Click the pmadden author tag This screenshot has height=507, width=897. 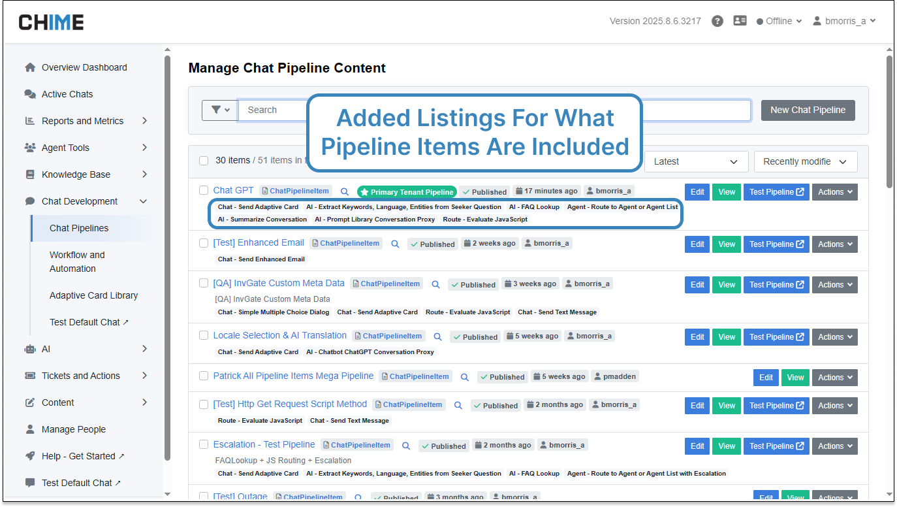click(615, 377)
